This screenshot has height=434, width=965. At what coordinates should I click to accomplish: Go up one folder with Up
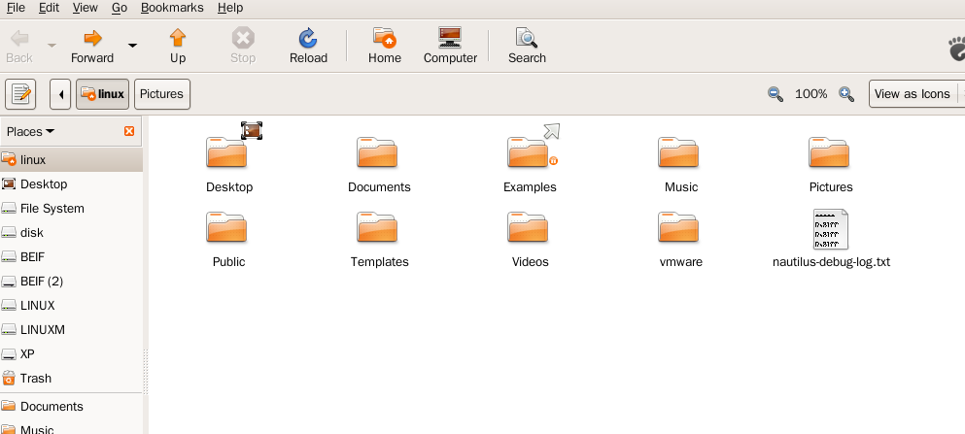tap(178, 46)
